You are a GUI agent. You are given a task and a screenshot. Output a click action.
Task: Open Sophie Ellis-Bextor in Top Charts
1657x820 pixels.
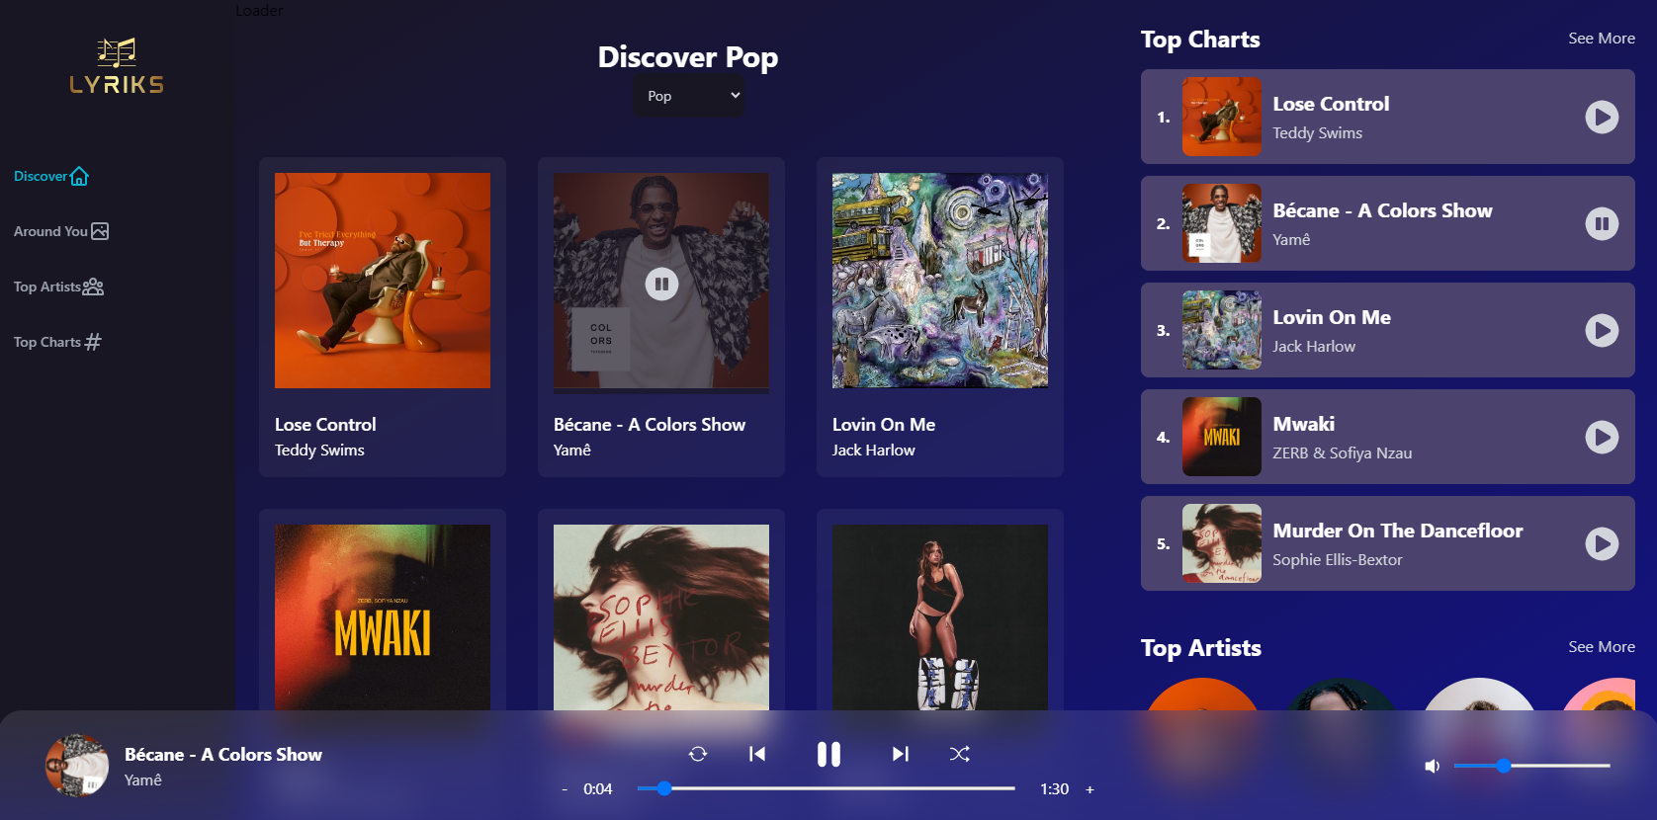1338,560
